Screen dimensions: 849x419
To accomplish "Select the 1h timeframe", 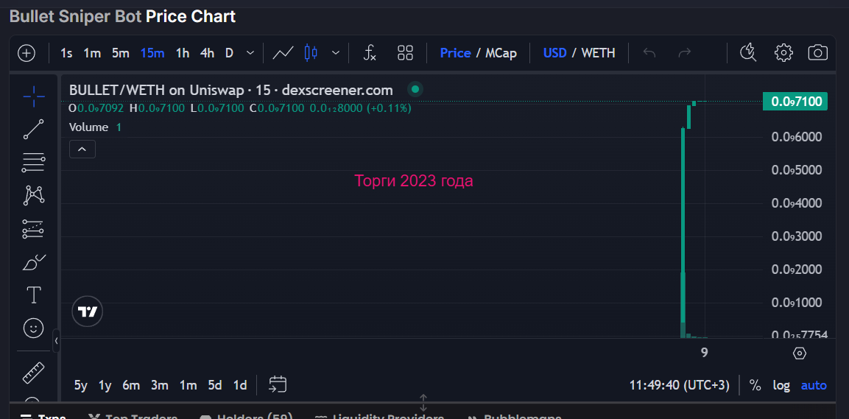I will [183, 53].
